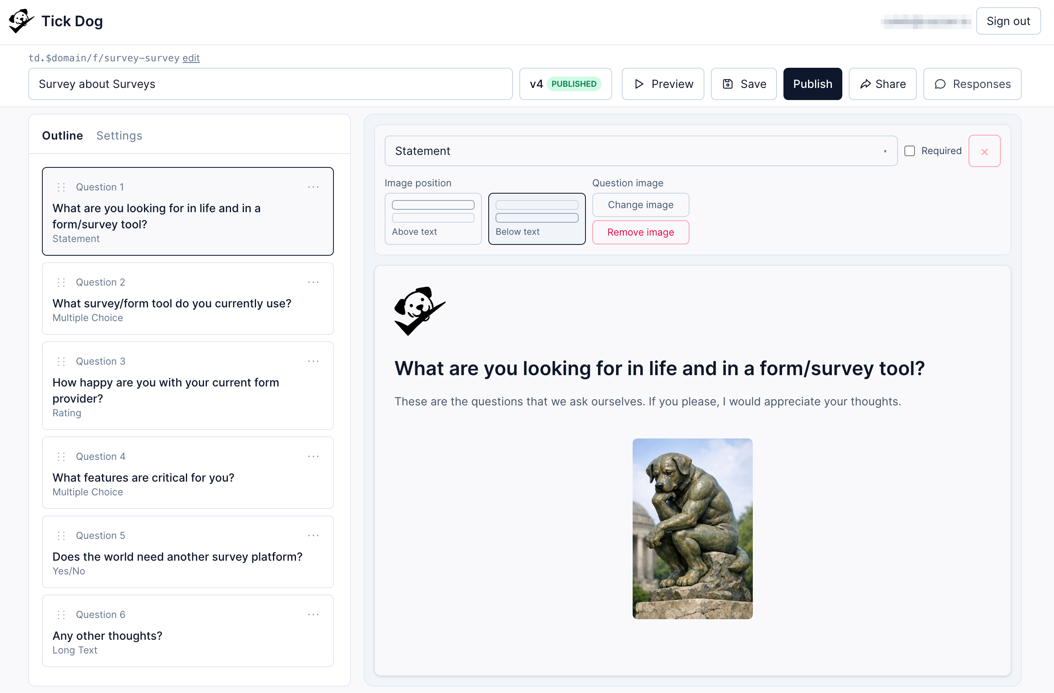Open the Statement question type dropdown
The image size is (1054, 693).
pyautogui.click(x=641, y=150)
